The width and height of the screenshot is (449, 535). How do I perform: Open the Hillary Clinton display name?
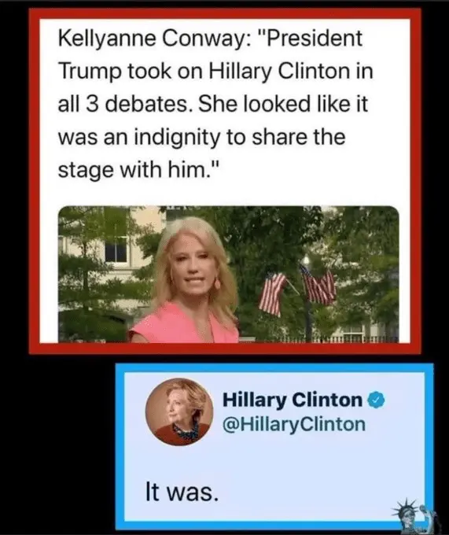tap(293, 400)
